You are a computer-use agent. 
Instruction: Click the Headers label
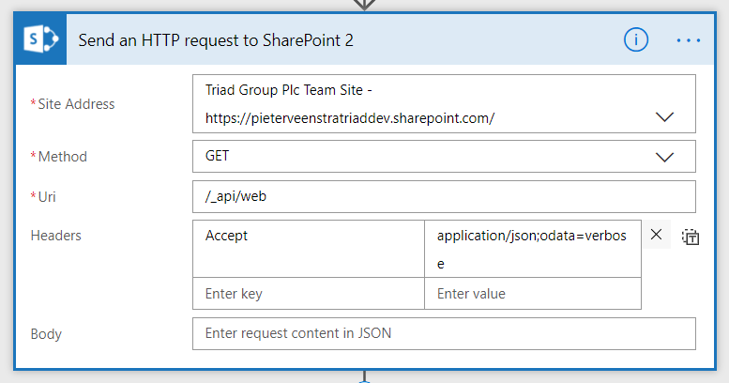pos(55,236)
